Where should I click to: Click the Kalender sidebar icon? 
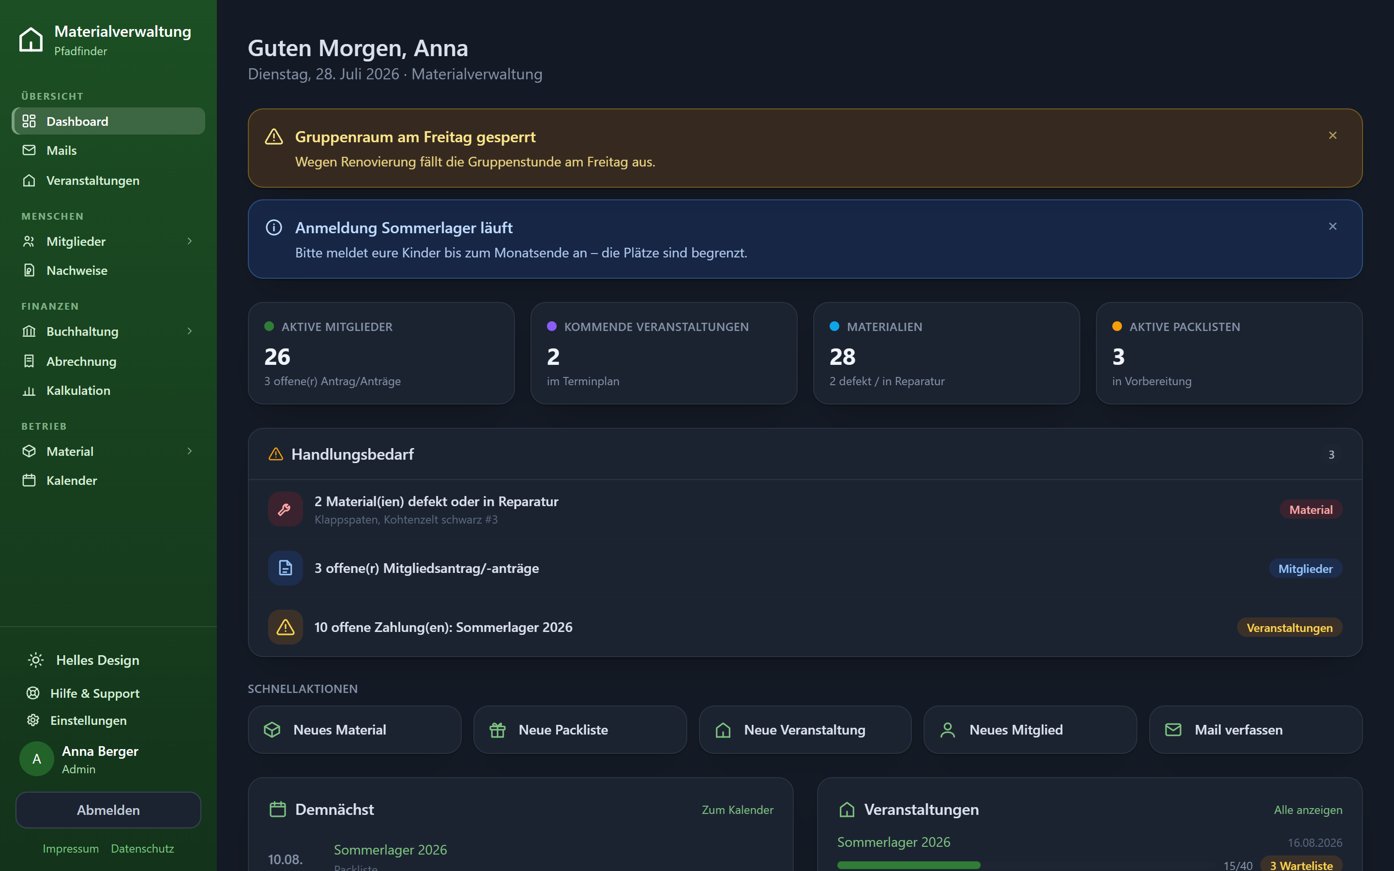click(29, 480)
